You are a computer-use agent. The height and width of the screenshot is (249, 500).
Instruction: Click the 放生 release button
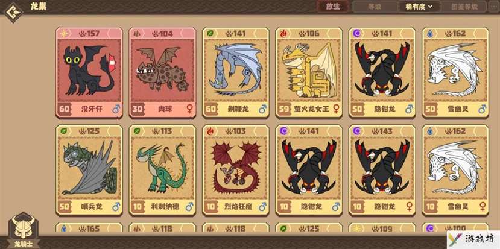coord(333,7)
